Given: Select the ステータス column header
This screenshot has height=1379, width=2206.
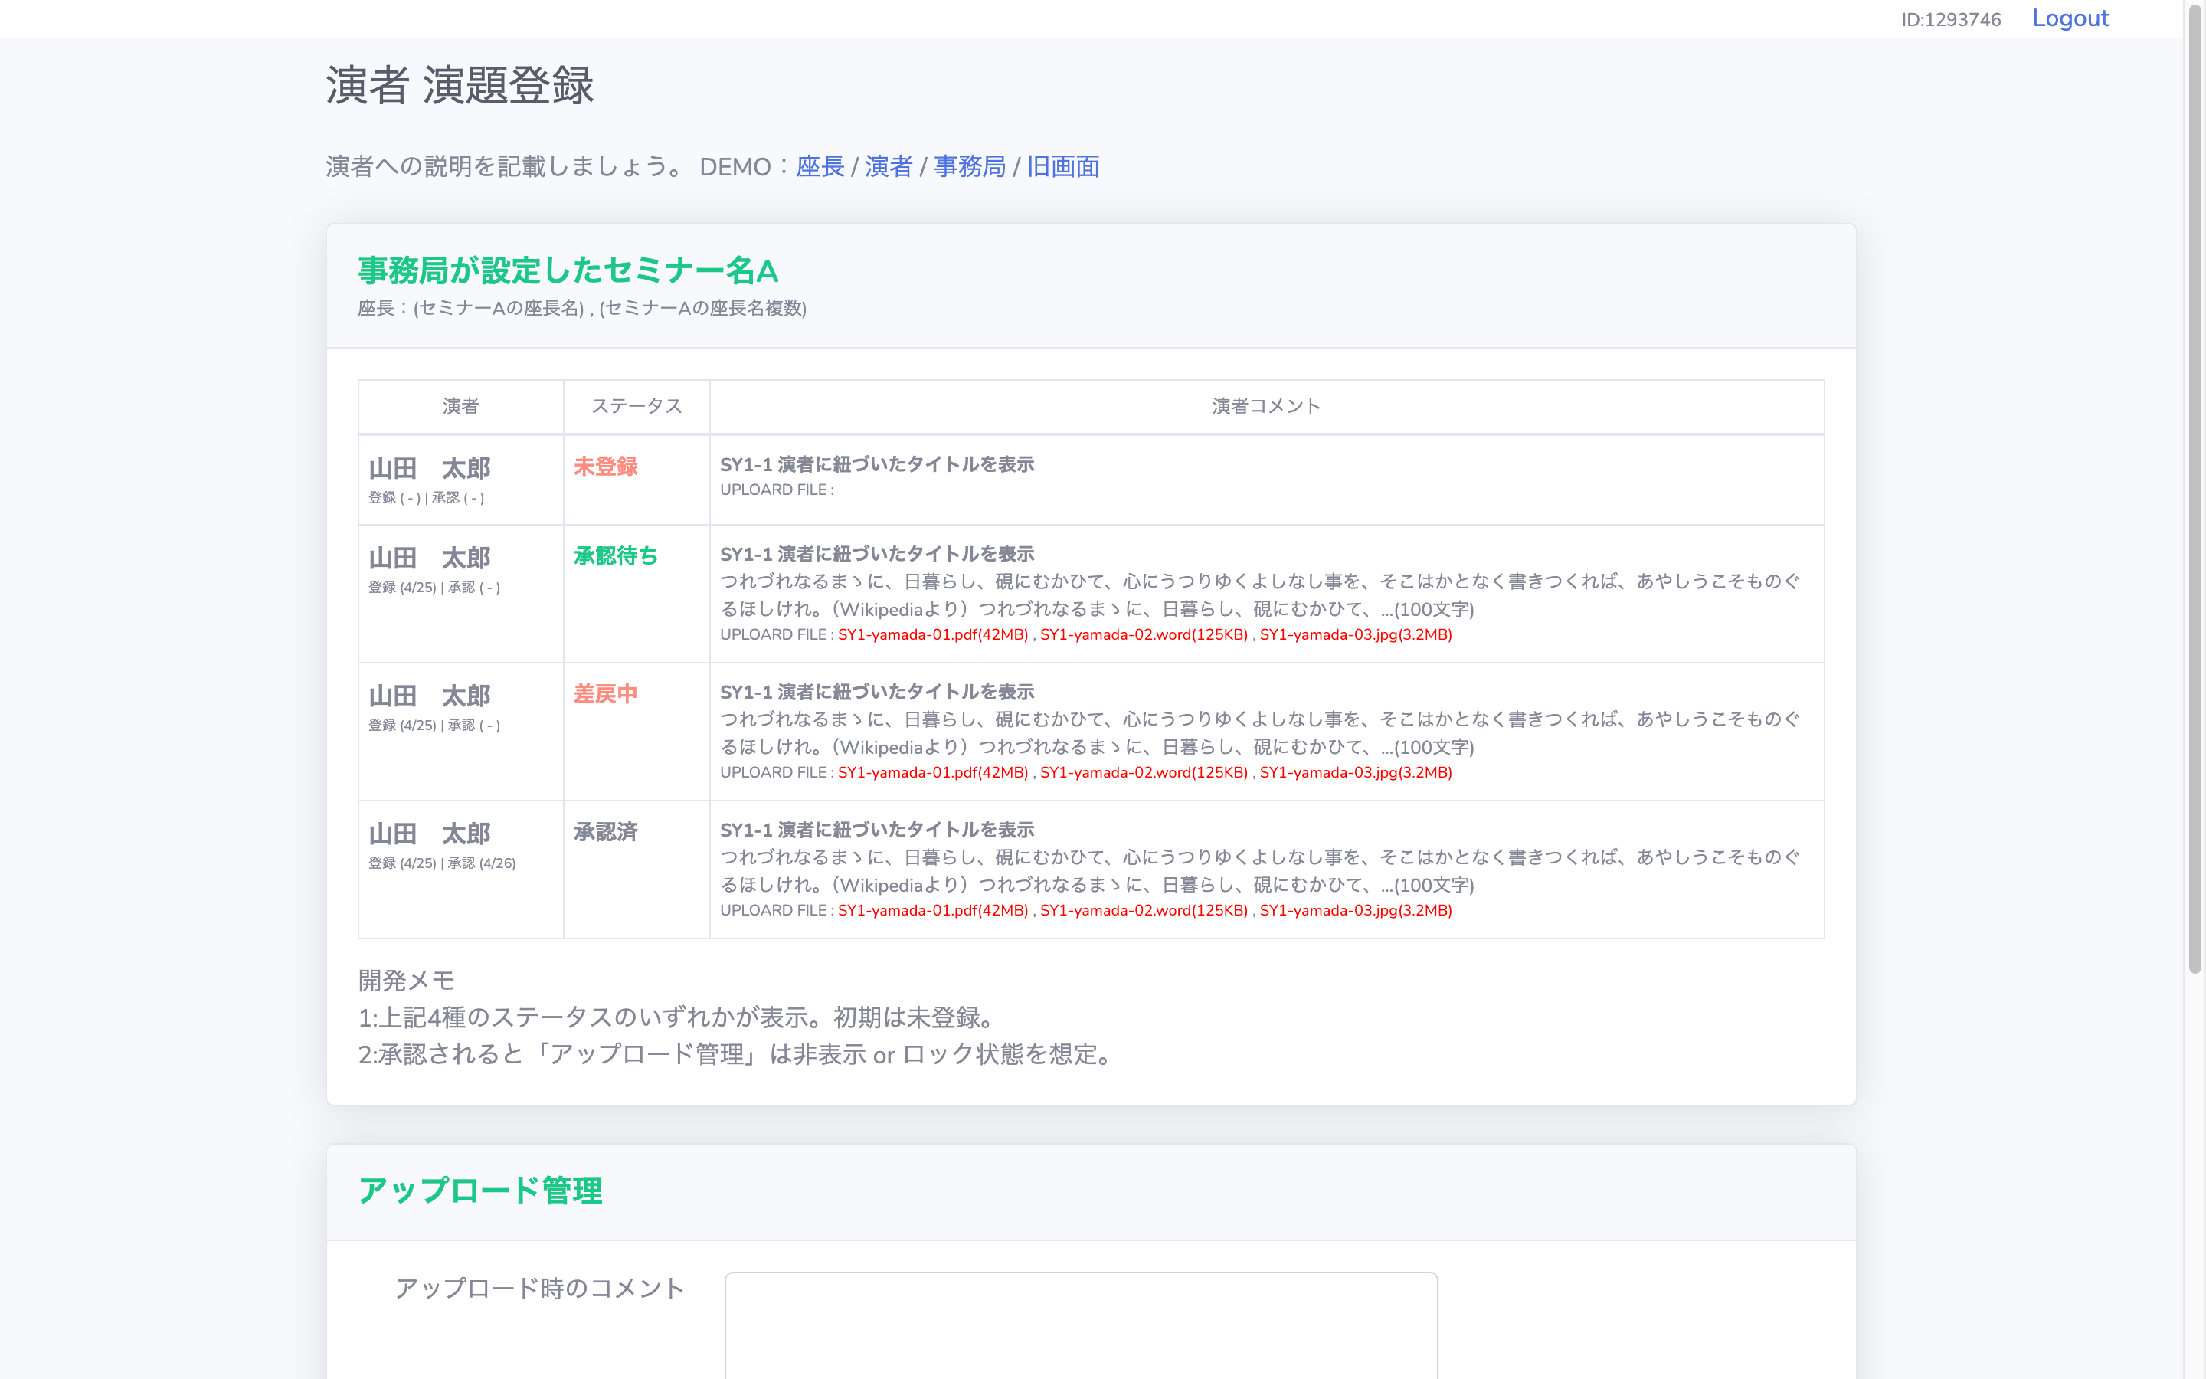Looking at the screenshot, I should pos(637,407).
